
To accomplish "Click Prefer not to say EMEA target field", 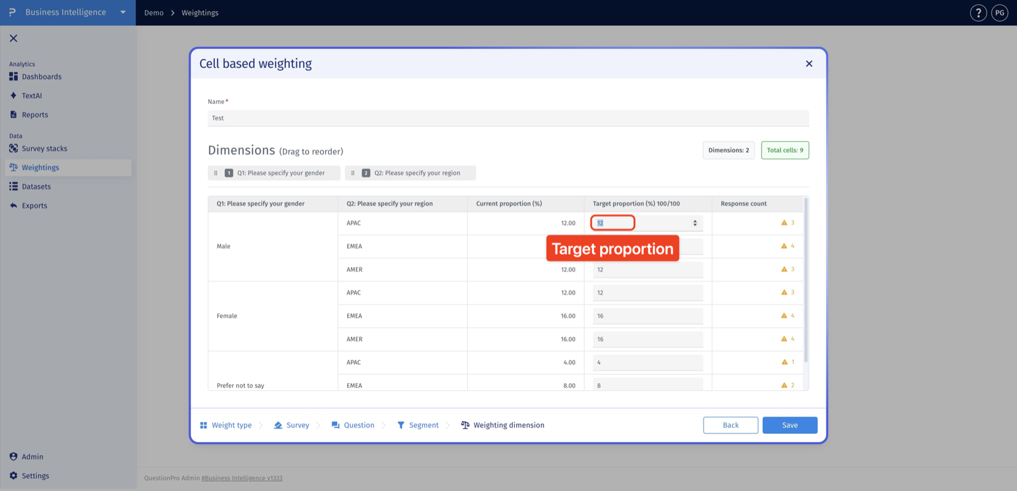I will click(648, 385).
